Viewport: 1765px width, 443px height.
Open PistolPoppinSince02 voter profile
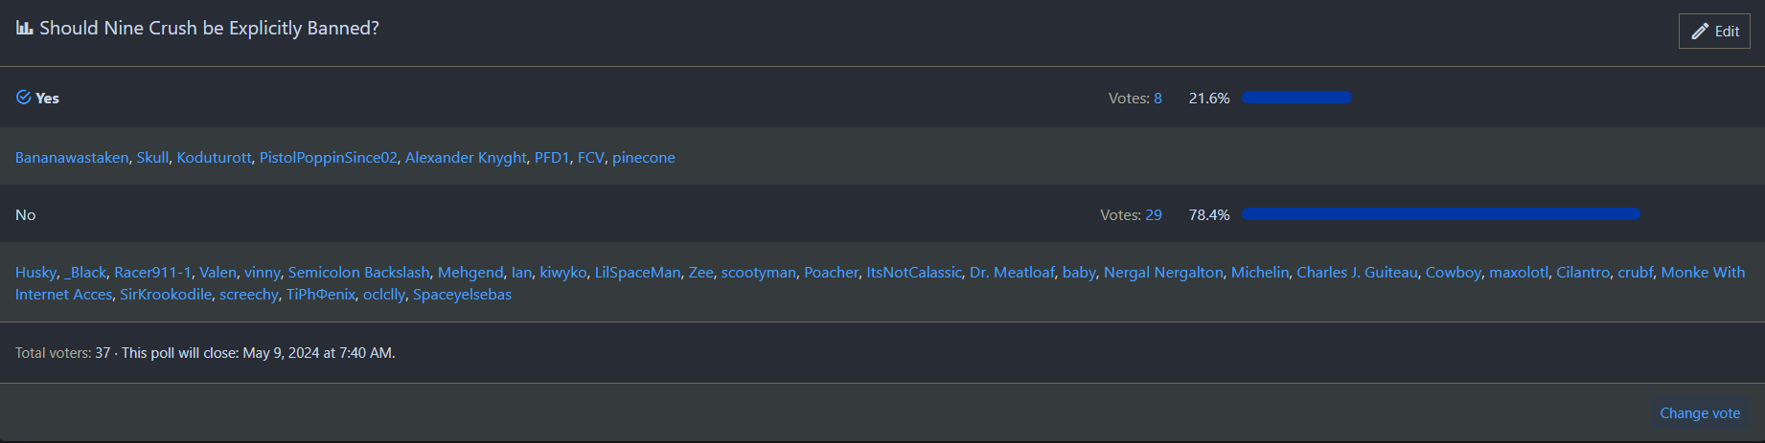[328, 158]
